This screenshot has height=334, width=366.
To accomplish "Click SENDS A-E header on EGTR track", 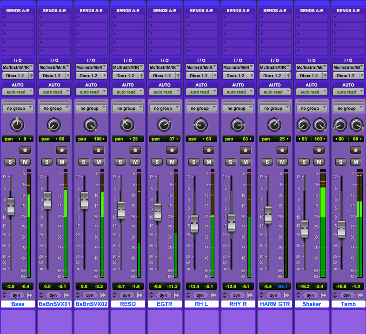I will (x=165, y=11).
